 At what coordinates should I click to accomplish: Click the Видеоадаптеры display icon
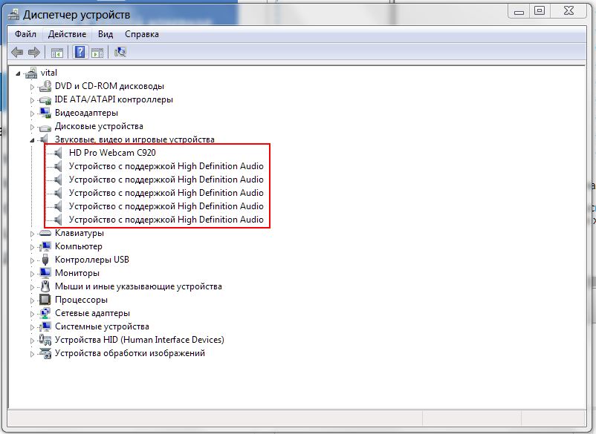tap(45, 113)
